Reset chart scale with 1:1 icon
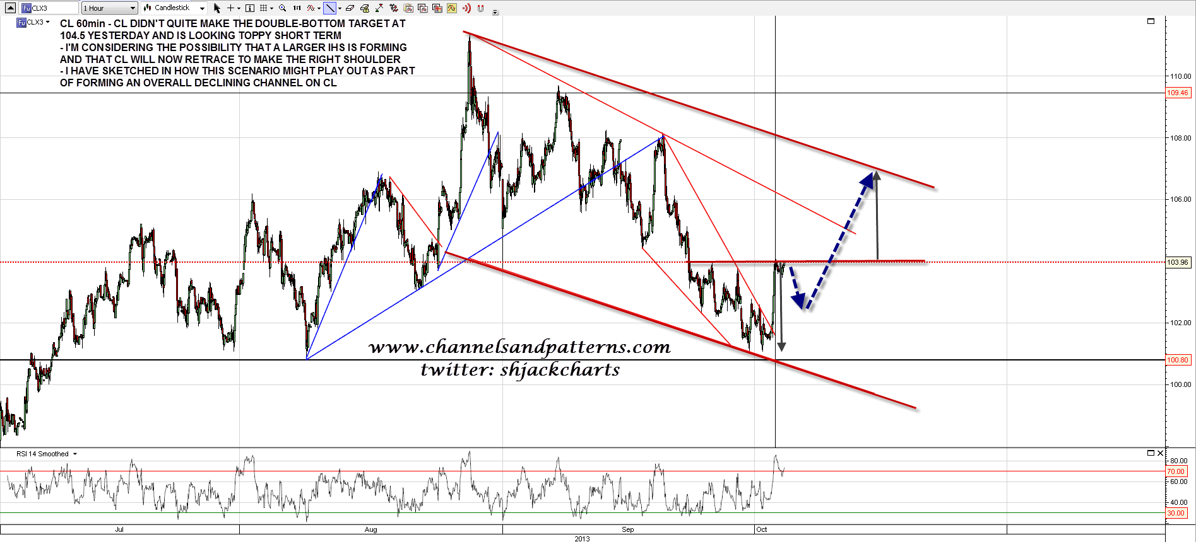Image resolution: width=1196 pixels, height=542 pixels. pos(297,8)
